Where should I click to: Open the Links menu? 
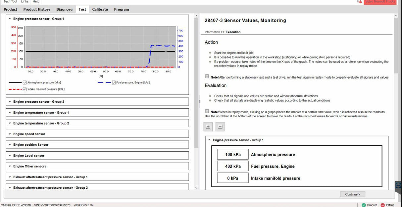coord(25,2)
